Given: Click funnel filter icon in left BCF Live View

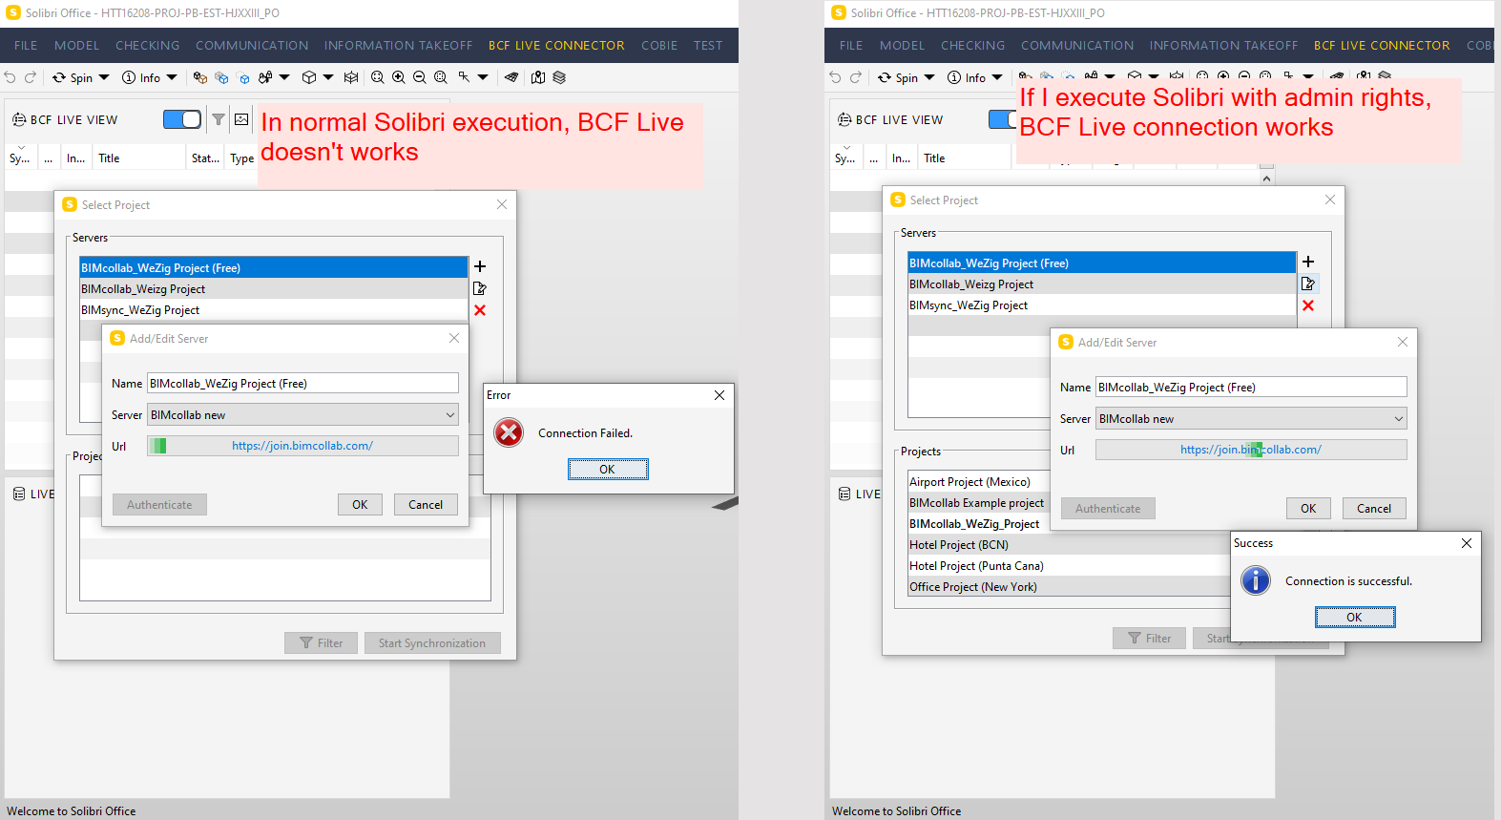Looking at the screenshot, I should pyautogui.click(x=219, y=119).
